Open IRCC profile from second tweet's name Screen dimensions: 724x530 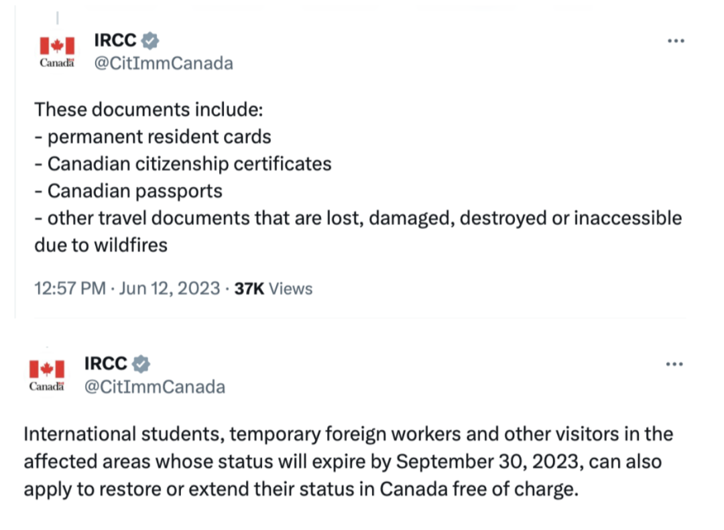[x=105, y=364]
